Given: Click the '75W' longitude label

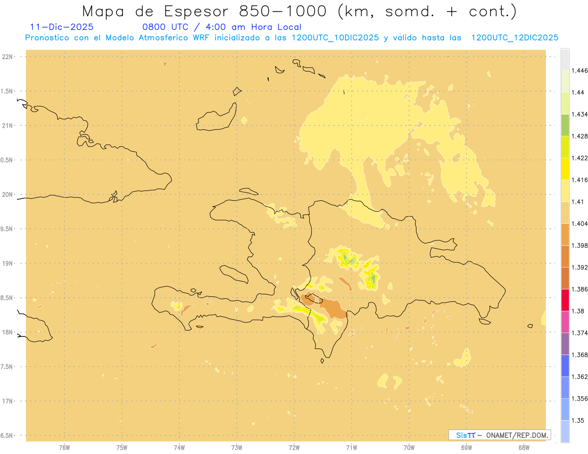Looking at the screenshot, I should (x=122, y=447).
